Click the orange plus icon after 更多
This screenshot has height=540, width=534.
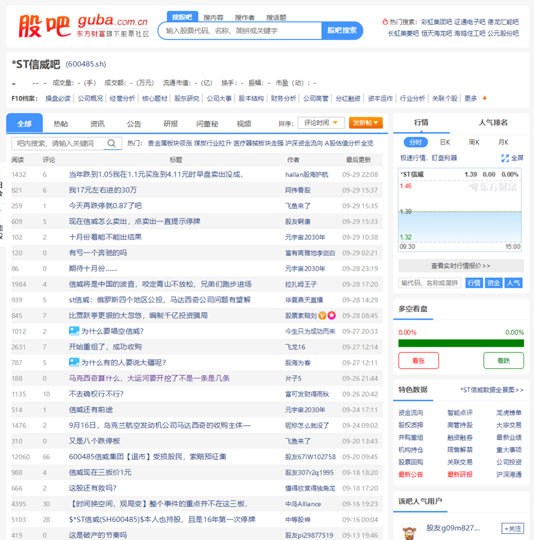point(485,98)
